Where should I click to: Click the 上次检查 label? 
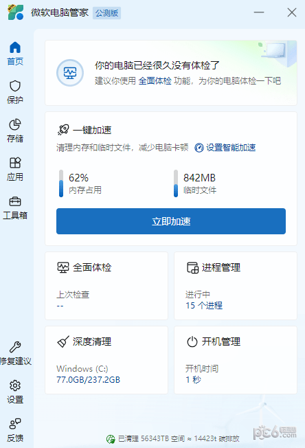tap(73, 294)
